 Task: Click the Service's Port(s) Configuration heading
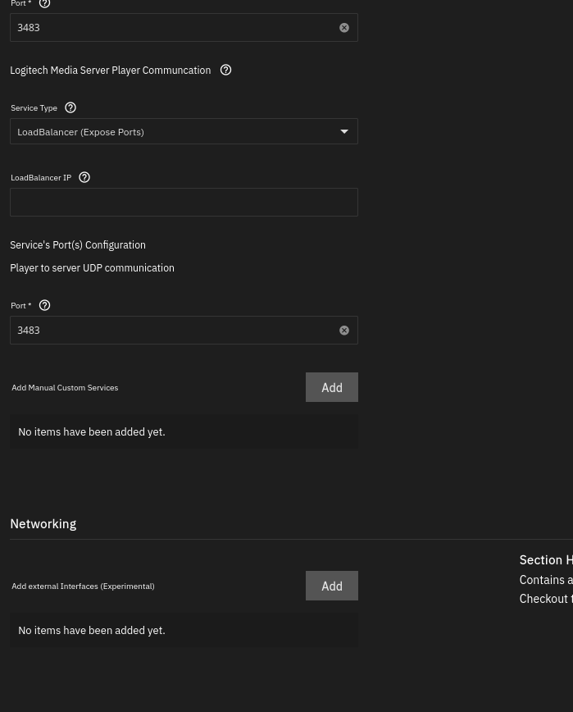78,244
